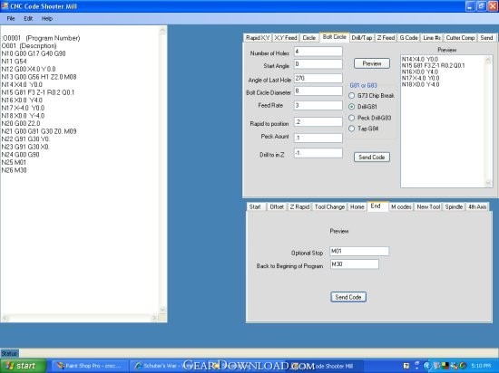Click the Back to Beginning of Program field
Viewport: 499px width, 373px height.
pyautogui.click(x=355, y=264)
